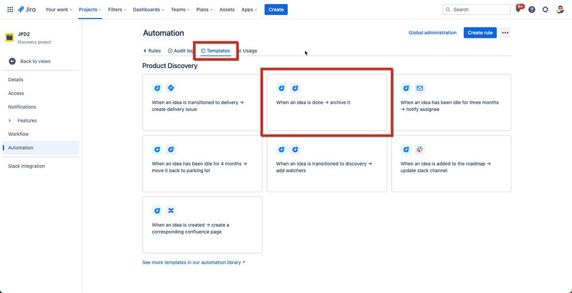Open the Teams dropdown menu

click(x=180, y=10)
